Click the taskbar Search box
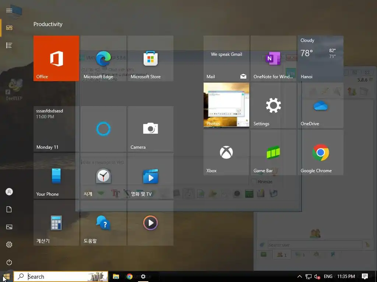The image size is (377, 282). [x=61, y=276]
